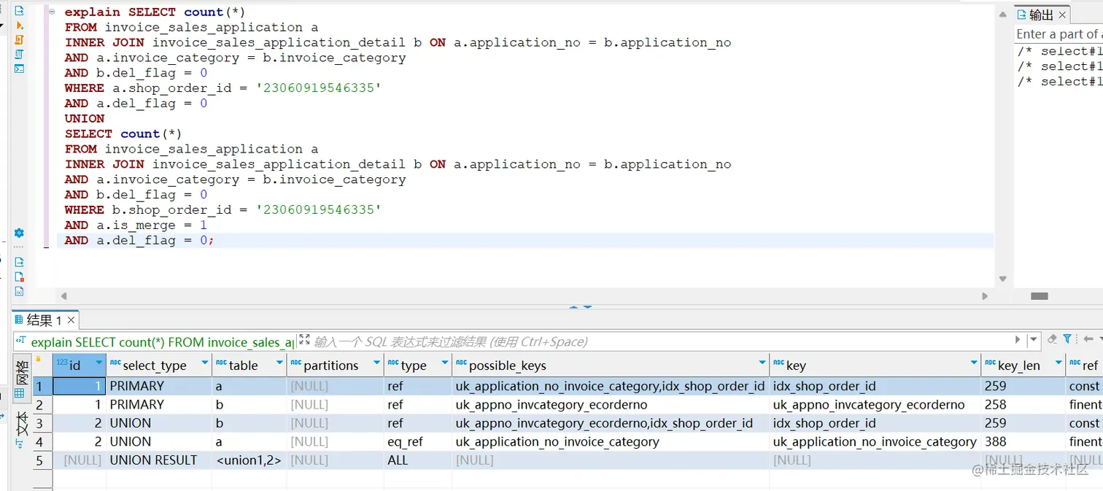Open editor settings gear icon
Image resolution: width=1103 pixels, height=491 pixels.
point(20,233)
